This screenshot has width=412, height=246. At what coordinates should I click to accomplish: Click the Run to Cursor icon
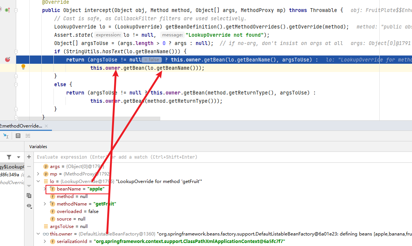point(6,136)
